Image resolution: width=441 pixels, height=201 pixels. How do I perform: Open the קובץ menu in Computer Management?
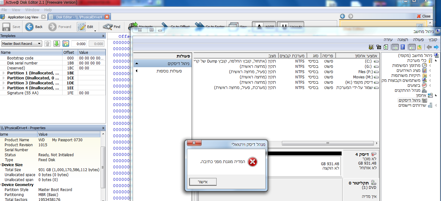pos(433,40)
